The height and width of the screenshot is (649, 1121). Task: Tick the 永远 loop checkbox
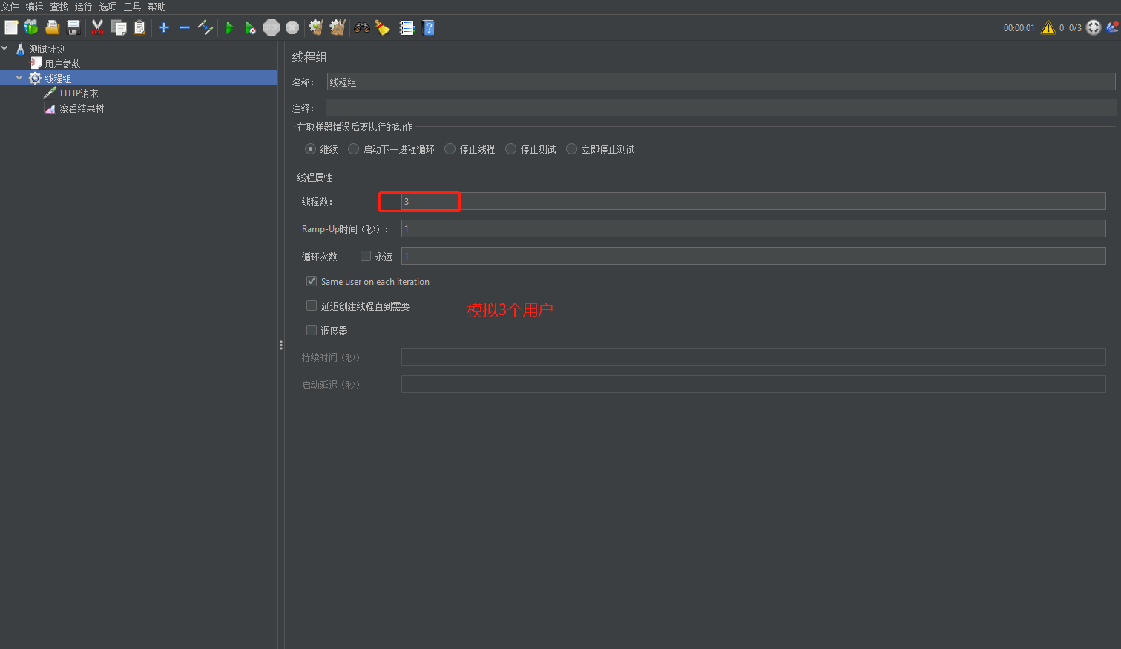(x=366, y=256)
